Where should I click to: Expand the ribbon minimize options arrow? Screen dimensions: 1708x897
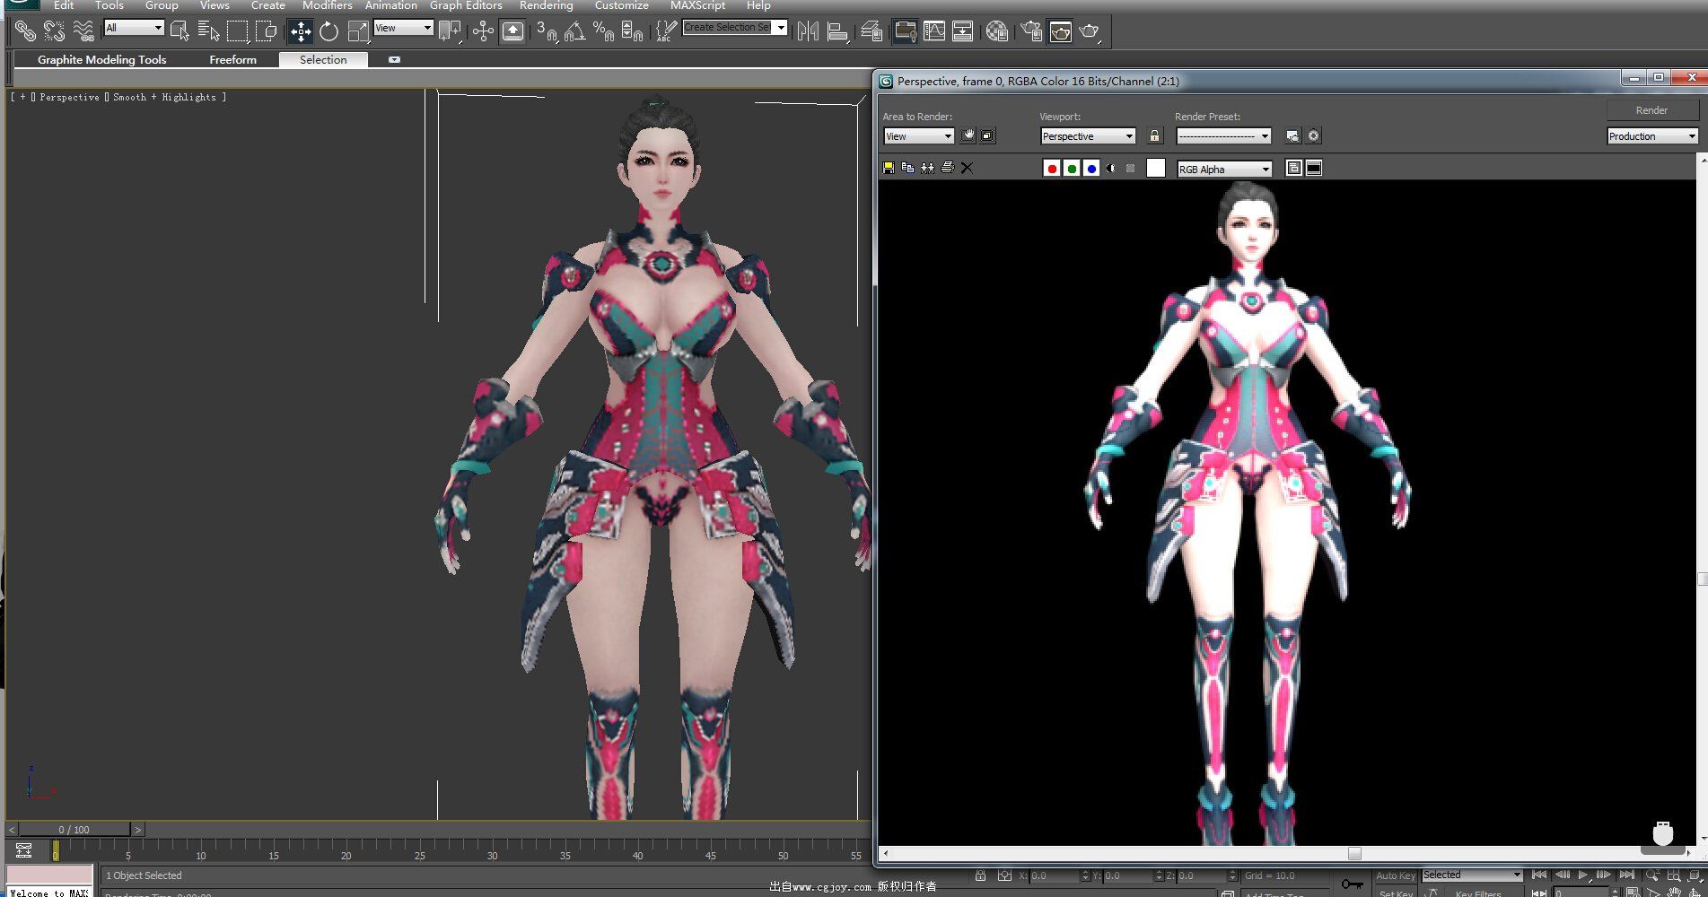(394, 59)
